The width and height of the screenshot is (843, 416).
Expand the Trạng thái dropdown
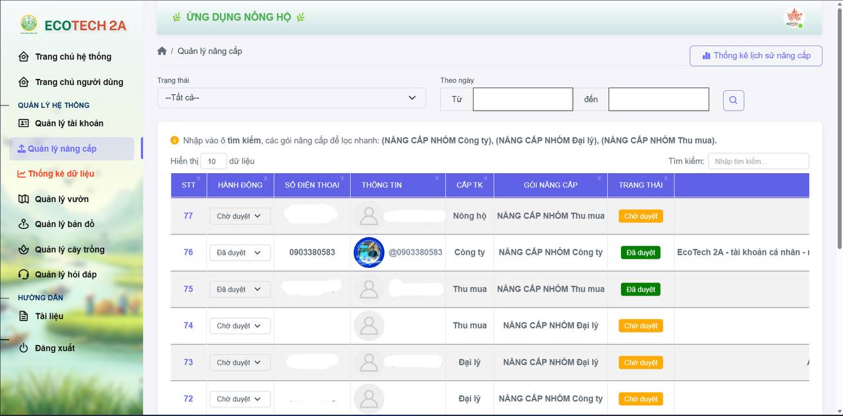pos(291,98)
